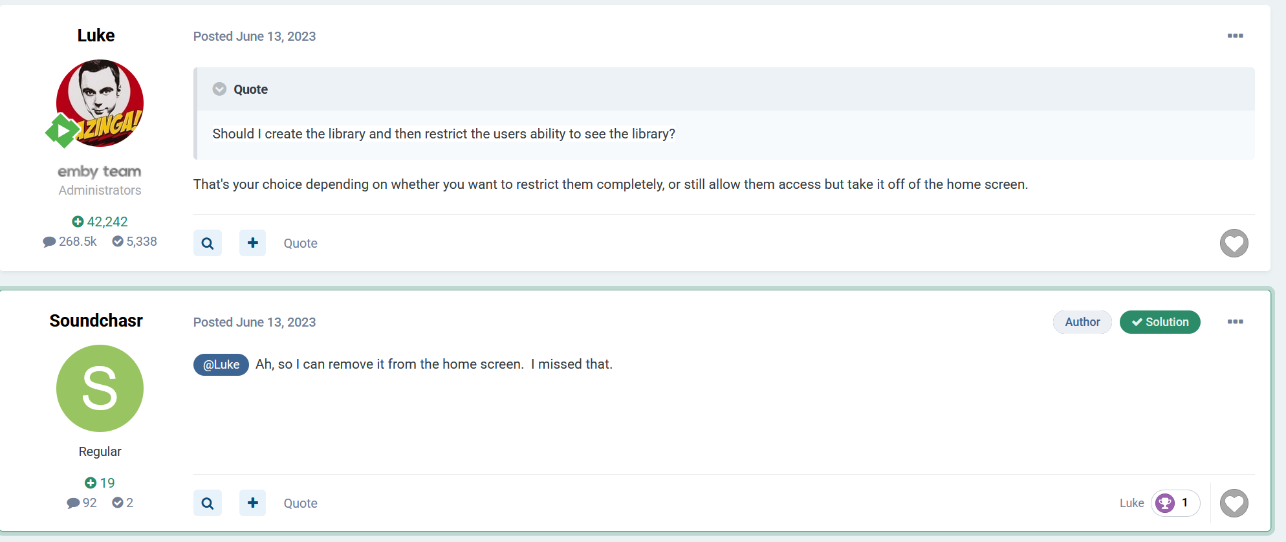
Task: Open the trophy reaction count on Soundchasr's post
Action: click(1175, 503)
